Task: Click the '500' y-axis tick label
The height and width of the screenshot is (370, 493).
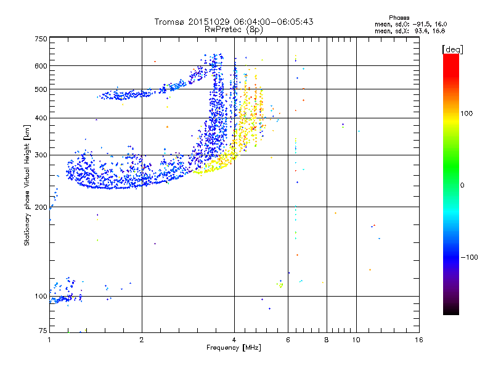Action: click(x=41, y=89)
